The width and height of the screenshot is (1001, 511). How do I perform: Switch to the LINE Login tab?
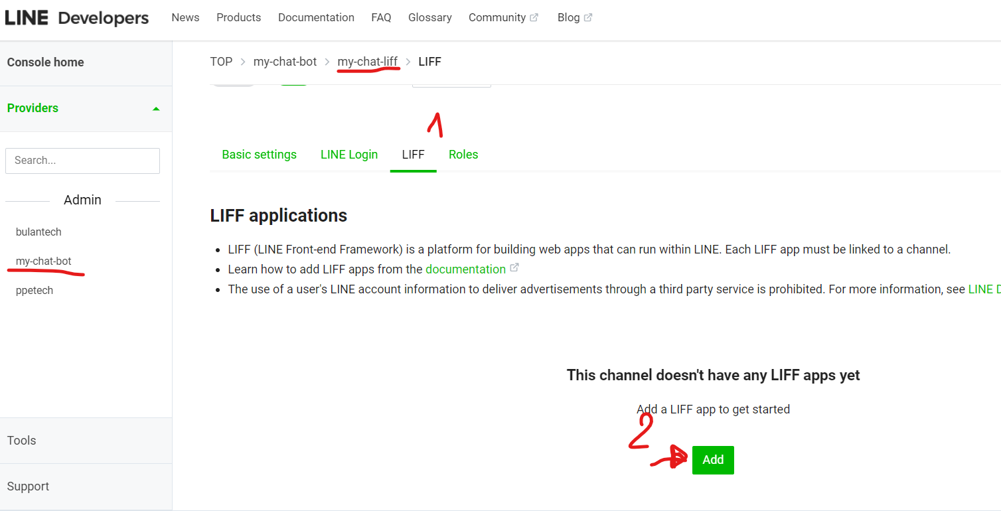[349, 154]
